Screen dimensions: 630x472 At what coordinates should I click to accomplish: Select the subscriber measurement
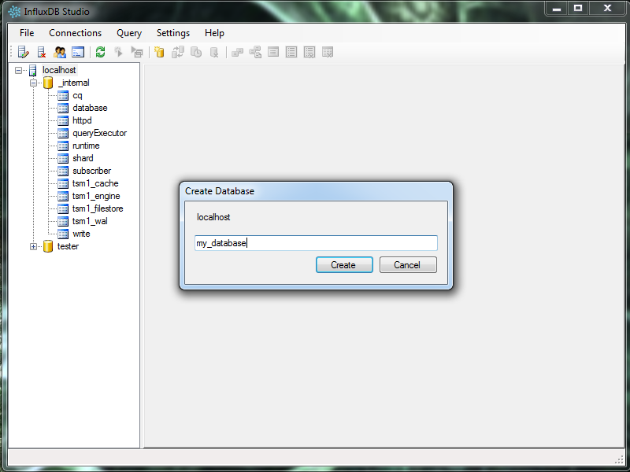click(91, 171)
